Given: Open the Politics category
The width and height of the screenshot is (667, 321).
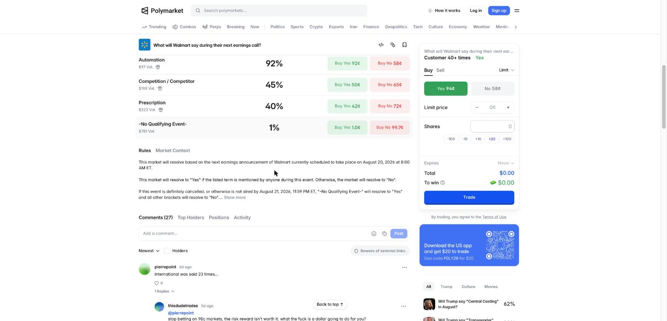Looking at the screenshot, I should point(277,27).
